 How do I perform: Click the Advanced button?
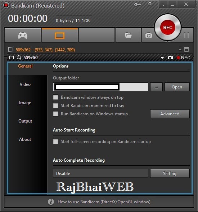[x=170, y=114]
